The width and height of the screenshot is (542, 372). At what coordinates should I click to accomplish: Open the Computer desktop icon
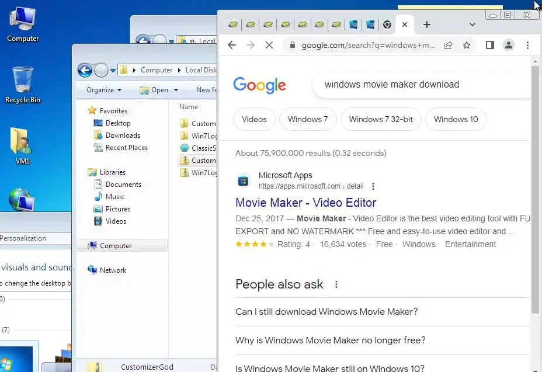22,24
